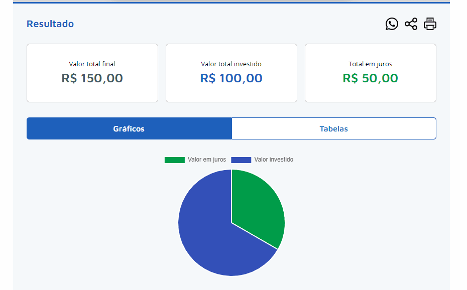This screenshot has height=290, width=467.
Task: Open the Tabelas tab
Action: click(x=333, y=129)
